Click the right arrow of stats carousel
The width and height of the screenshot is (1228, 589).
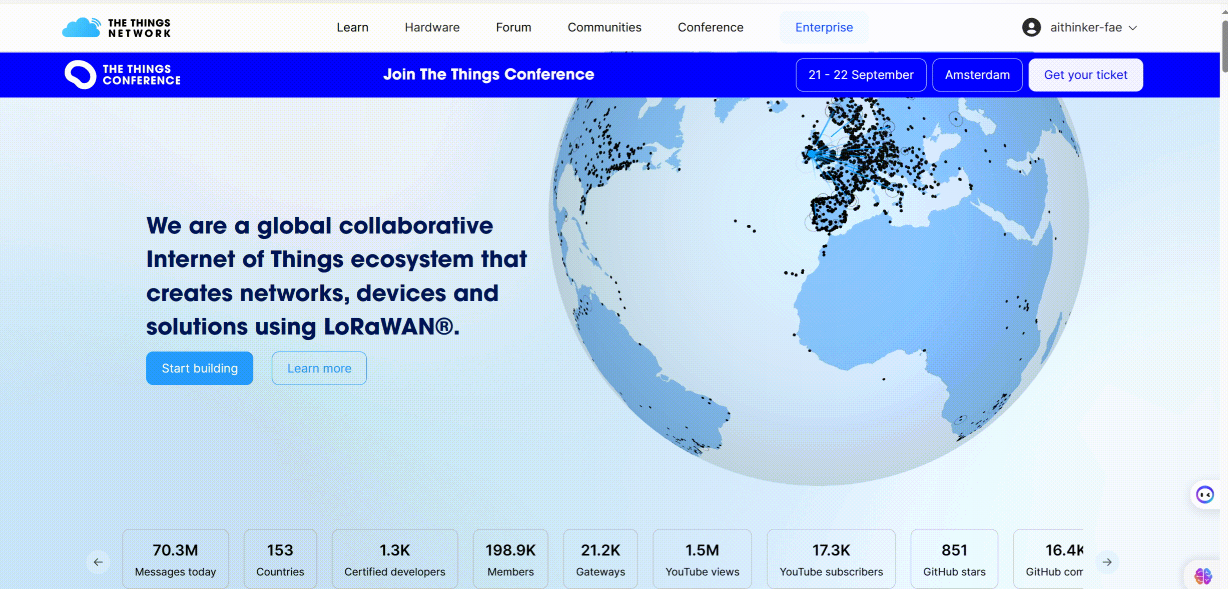(x=1107, y=562)
